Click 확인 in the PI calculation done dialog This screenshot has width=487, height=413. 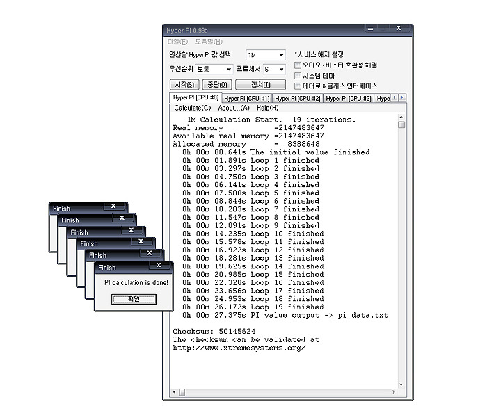pyautogui.click(x=134, y=299)
